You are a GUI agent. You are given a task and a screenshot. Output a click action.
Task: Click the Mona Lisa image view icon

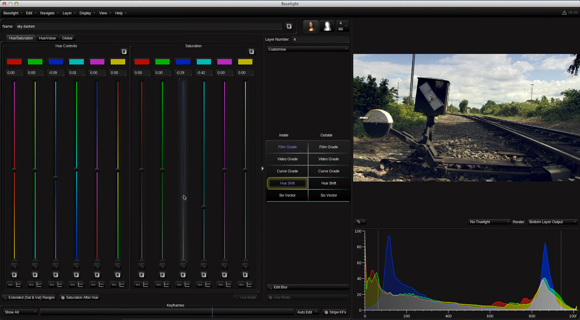pos(311,26)
